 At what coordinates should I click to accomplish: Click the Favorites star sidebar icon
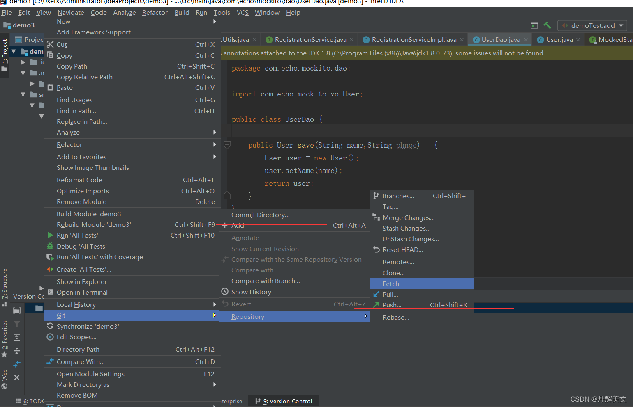click(x=5, y=354)
